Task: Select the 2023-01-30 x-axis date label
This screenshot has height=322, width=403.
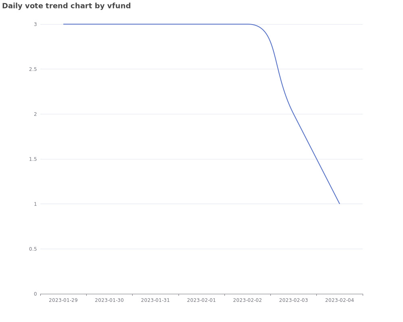Action: (109, 300)
